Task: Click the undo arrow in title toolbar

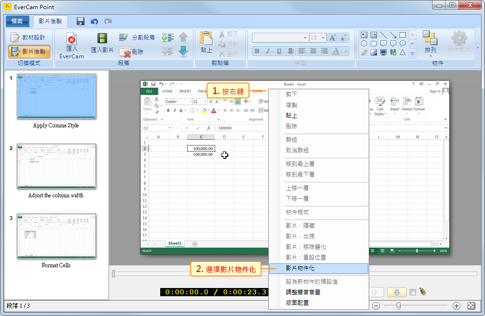Action: [x=94, y=21]
